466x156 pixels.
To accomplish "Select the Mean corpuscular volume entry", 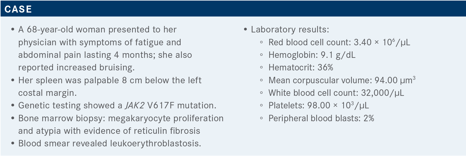I will tap(342, 80).
